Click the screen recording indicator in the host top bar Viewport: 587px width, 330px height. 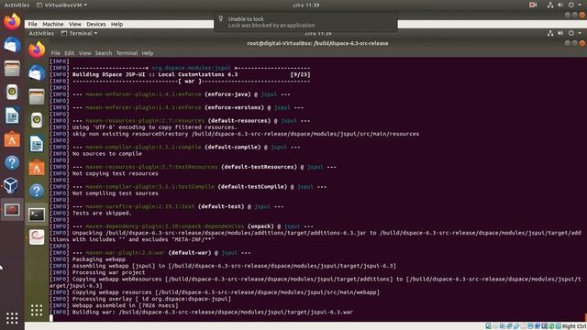point(533,5)
